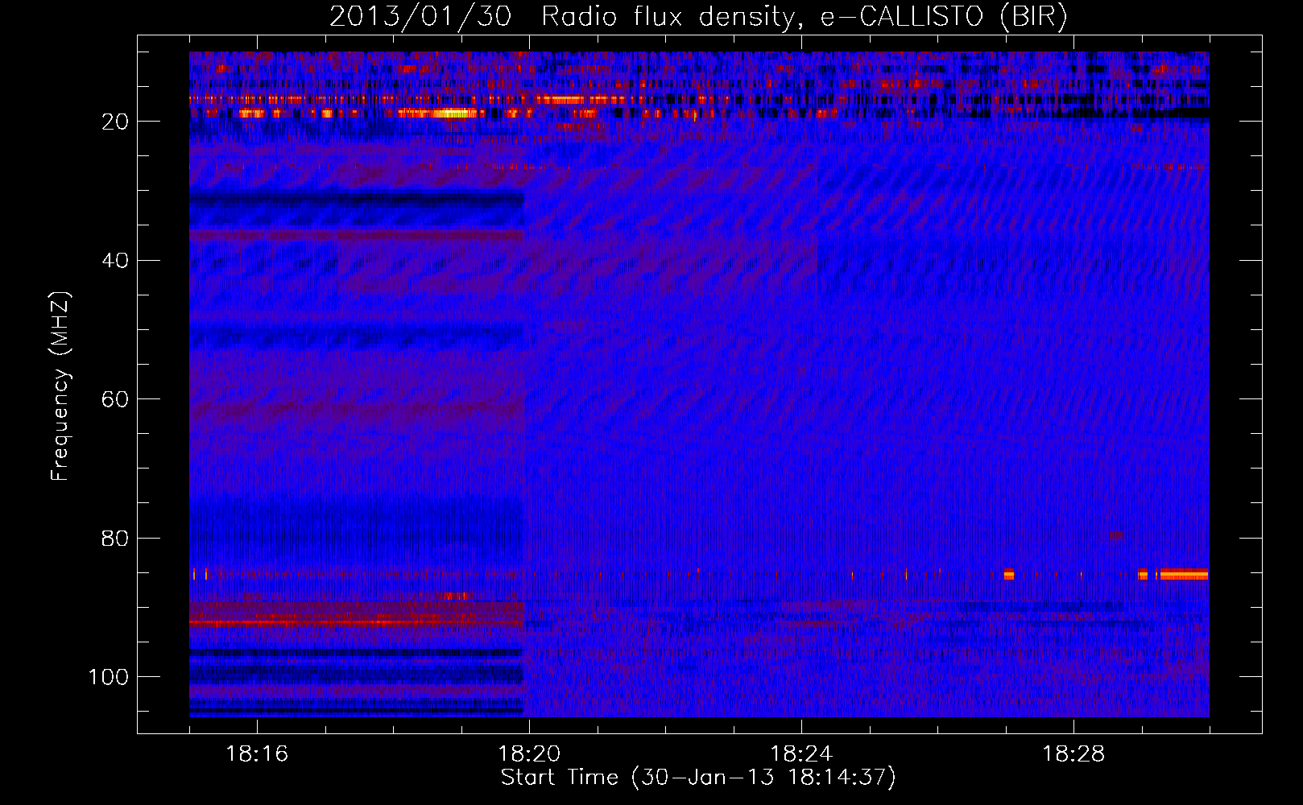Click the plot title 'Radio flux density, e-CALLISTO (BIR)'
Image resolution: width=1303 pixels, height=805 pixels.
click(x=805, y=17)
